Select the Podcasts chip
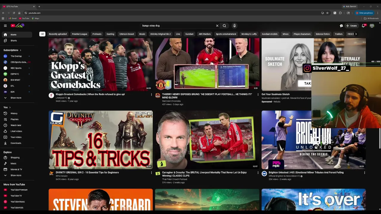 pyautogui.click(x=97, y=34)
